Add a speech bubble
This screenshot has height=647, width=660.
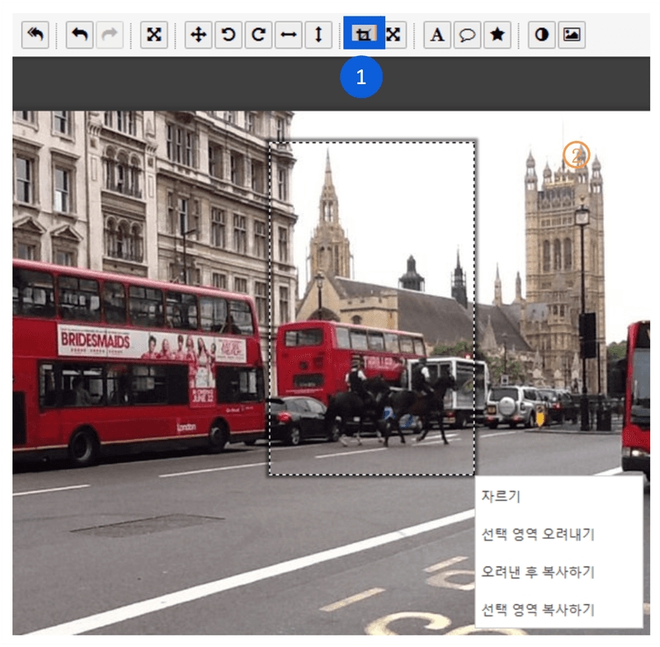(467, 35)
